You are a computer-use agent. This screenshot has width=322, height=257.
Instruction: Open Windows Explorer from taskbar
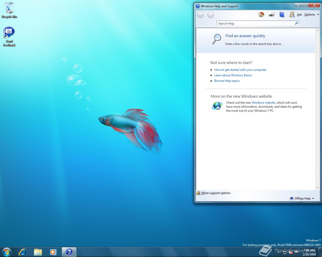pyautogui.click(x=38, y=252)
